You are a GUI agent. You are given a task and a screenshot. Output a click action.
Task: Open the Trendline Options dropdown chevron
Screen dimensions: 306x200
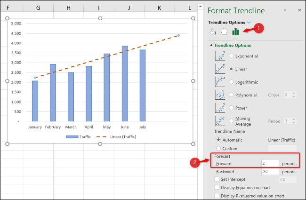click(249, 23)
